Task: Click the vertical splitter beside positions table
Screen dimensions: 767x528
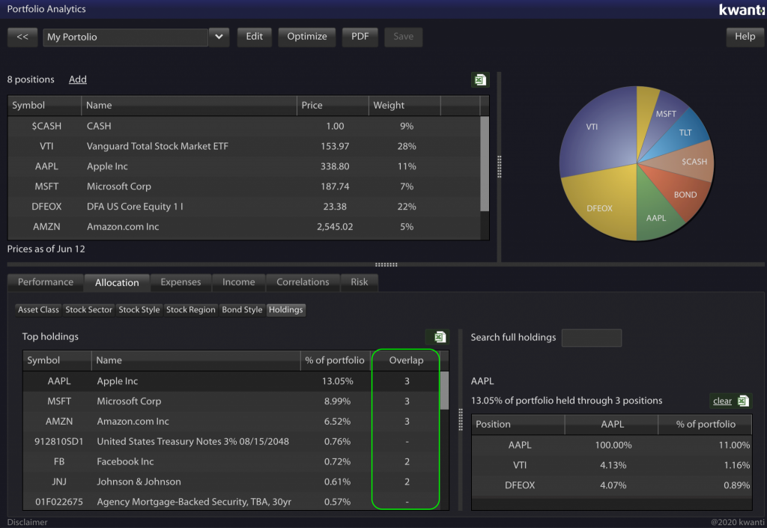Action: click(x=499, y=167)
